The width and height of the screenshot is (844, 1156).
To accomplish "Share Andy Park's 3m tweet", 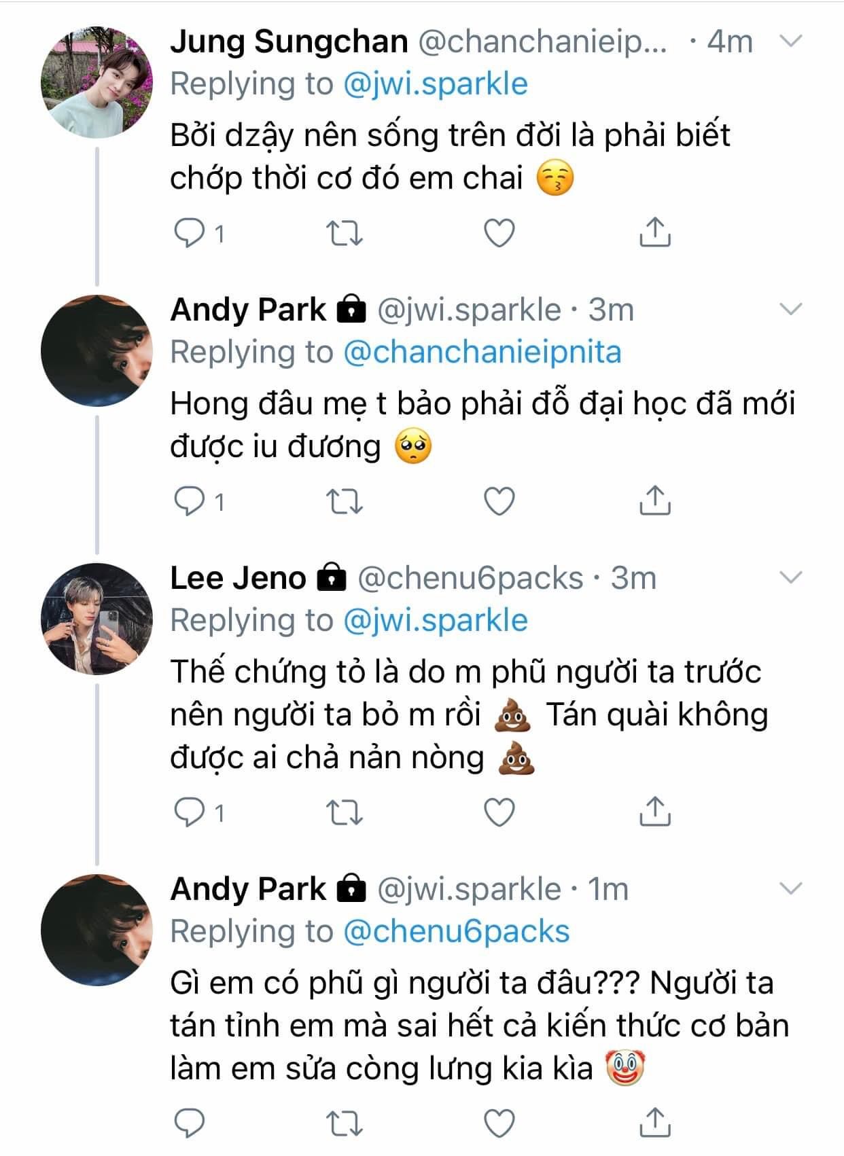I will click(x=655, y=501).
